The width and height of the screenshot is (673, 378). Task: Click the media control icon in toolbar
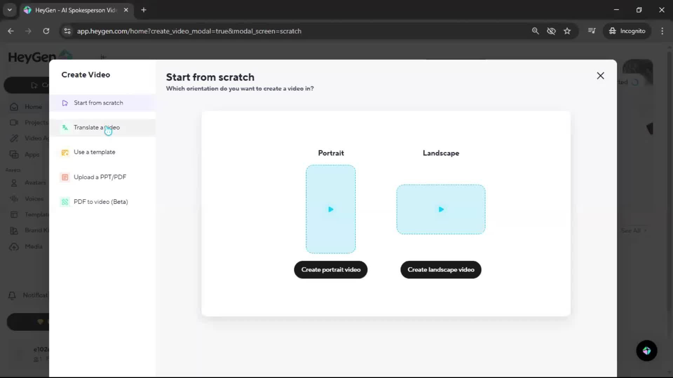592,31
